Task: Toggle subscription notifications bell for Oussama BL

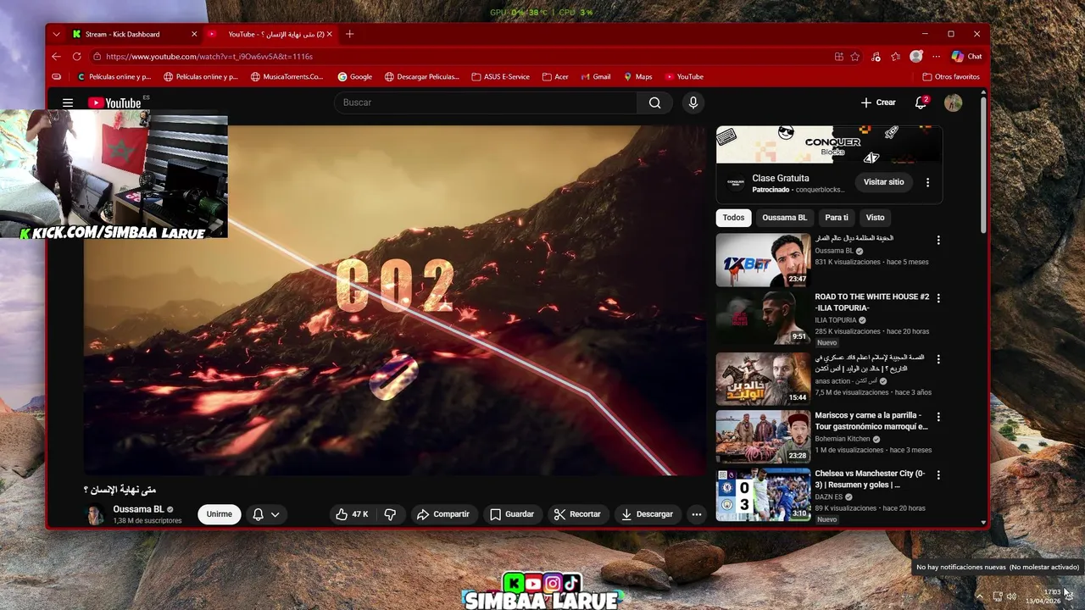Action: (259, 514)
